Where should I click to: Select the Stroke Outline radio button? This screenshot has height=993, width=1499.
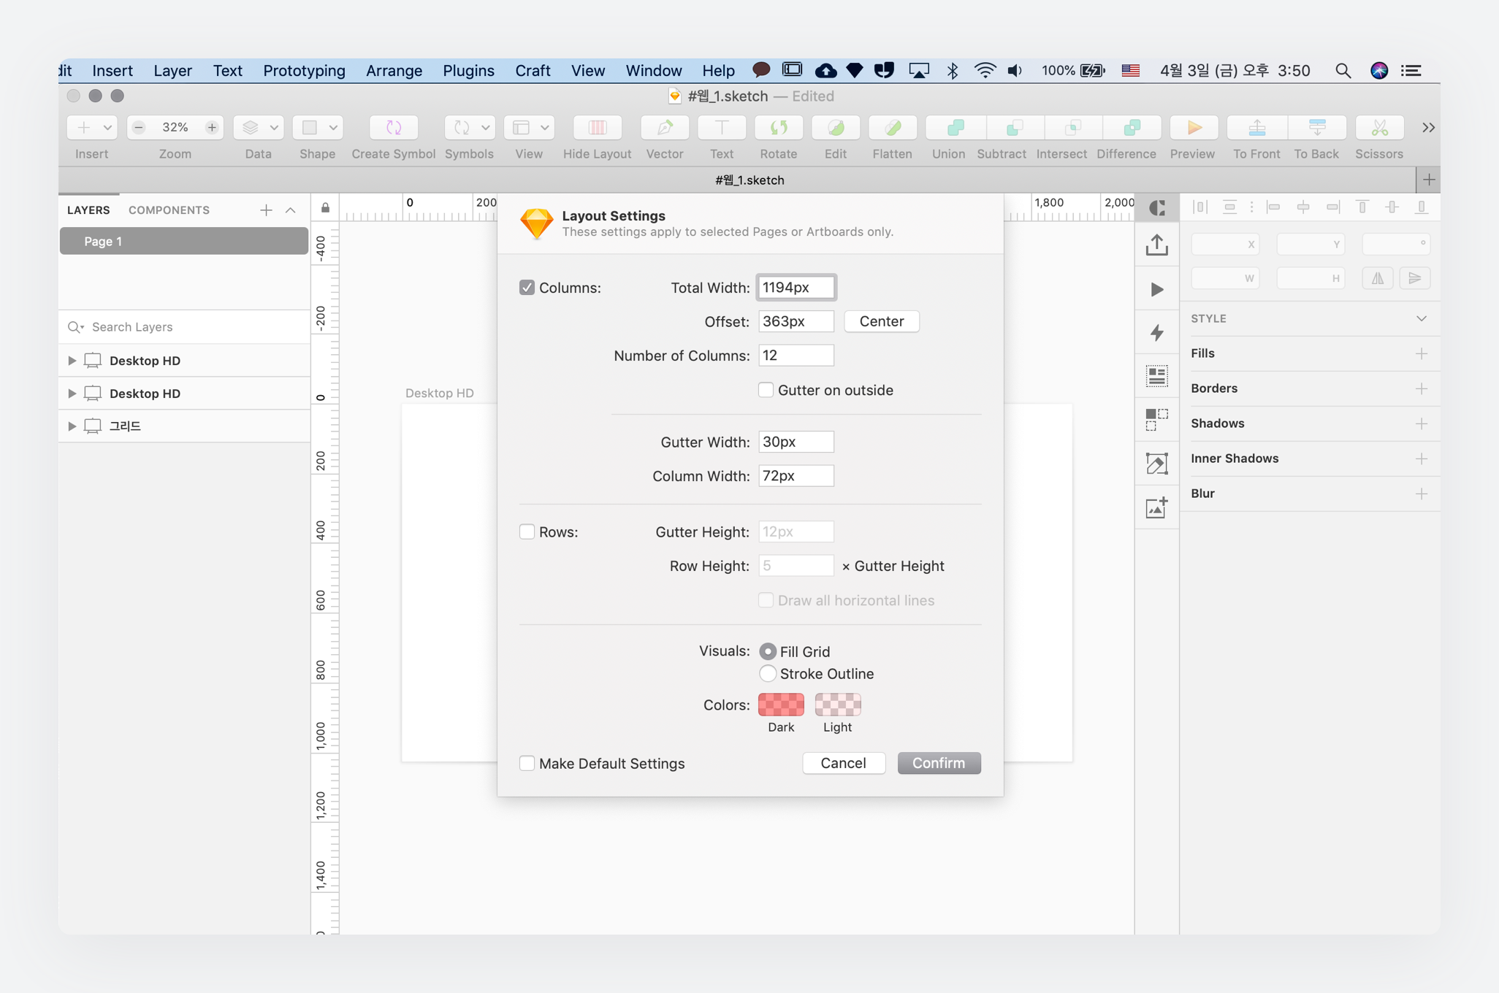point(767,673)
